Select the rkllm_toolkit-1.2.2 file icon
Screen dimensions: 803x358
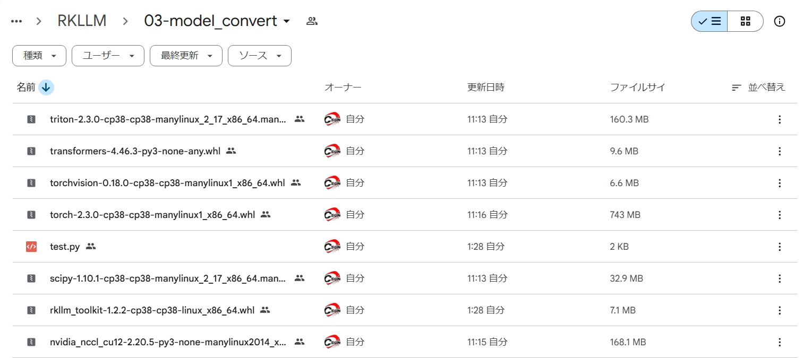(x=31, y=310)
